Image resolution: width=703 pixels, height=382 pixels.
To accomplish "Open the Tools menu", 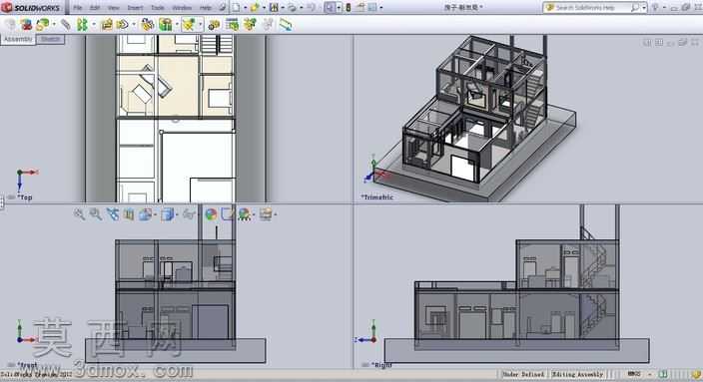I will 158,8.
